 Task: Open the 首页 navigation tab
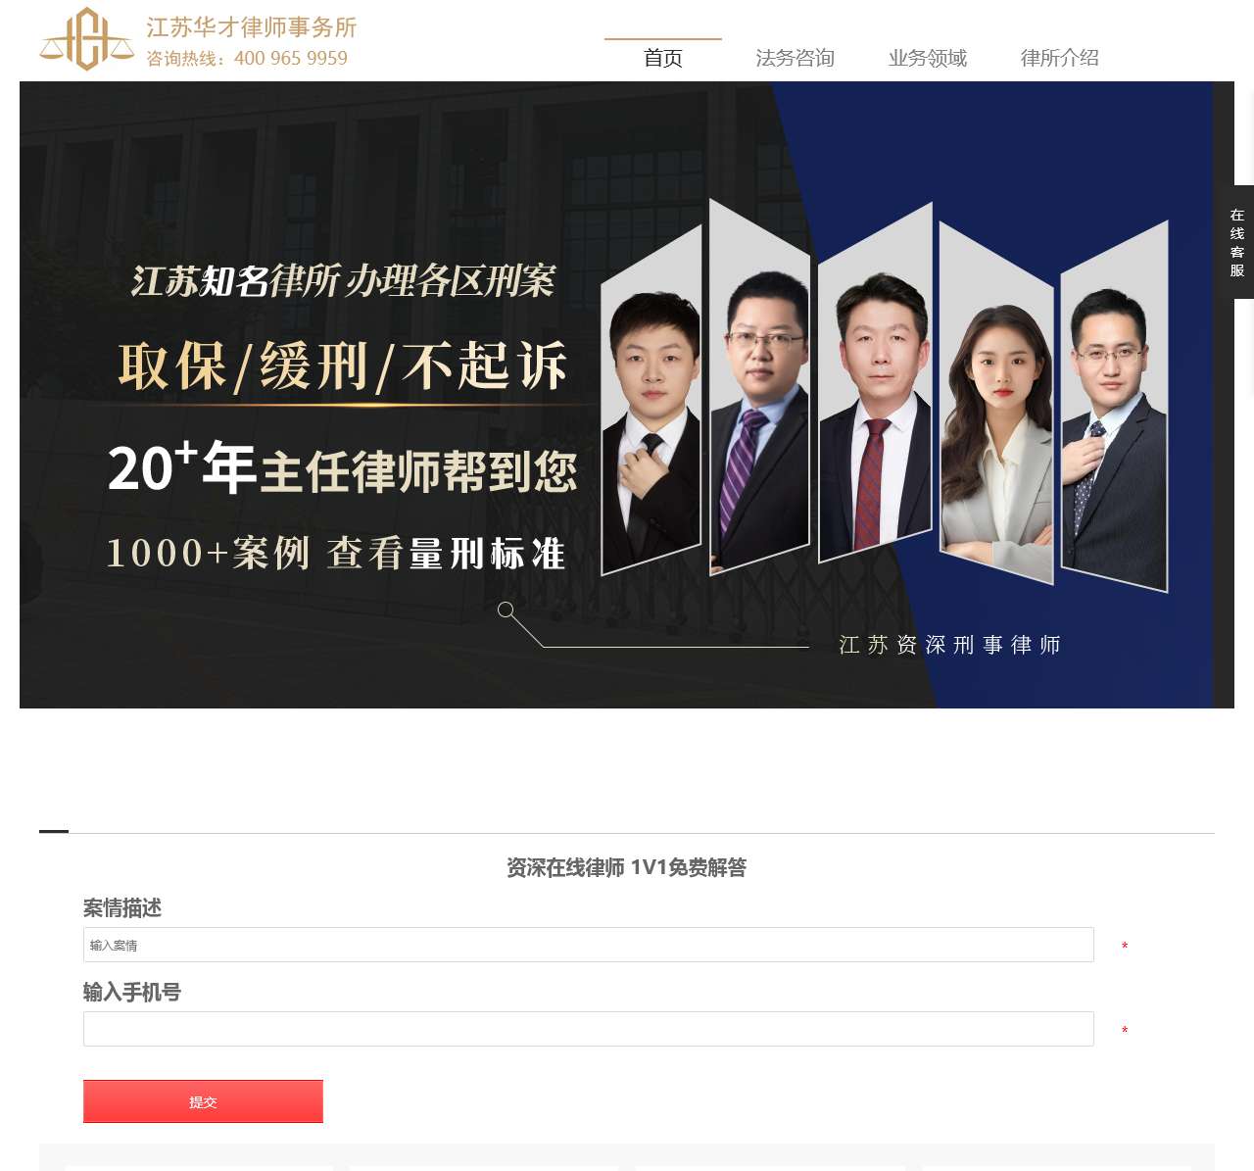tap(663, 58)
